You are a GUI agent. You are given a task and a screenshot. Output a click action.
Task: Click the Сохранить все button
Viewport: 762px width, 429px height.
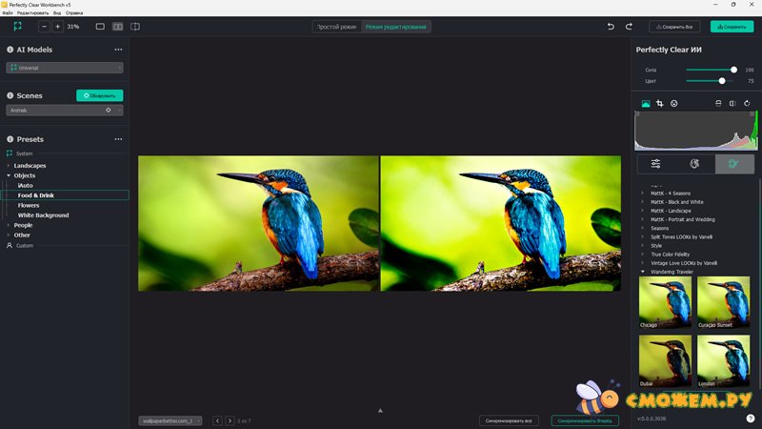(x=674, y=27)
